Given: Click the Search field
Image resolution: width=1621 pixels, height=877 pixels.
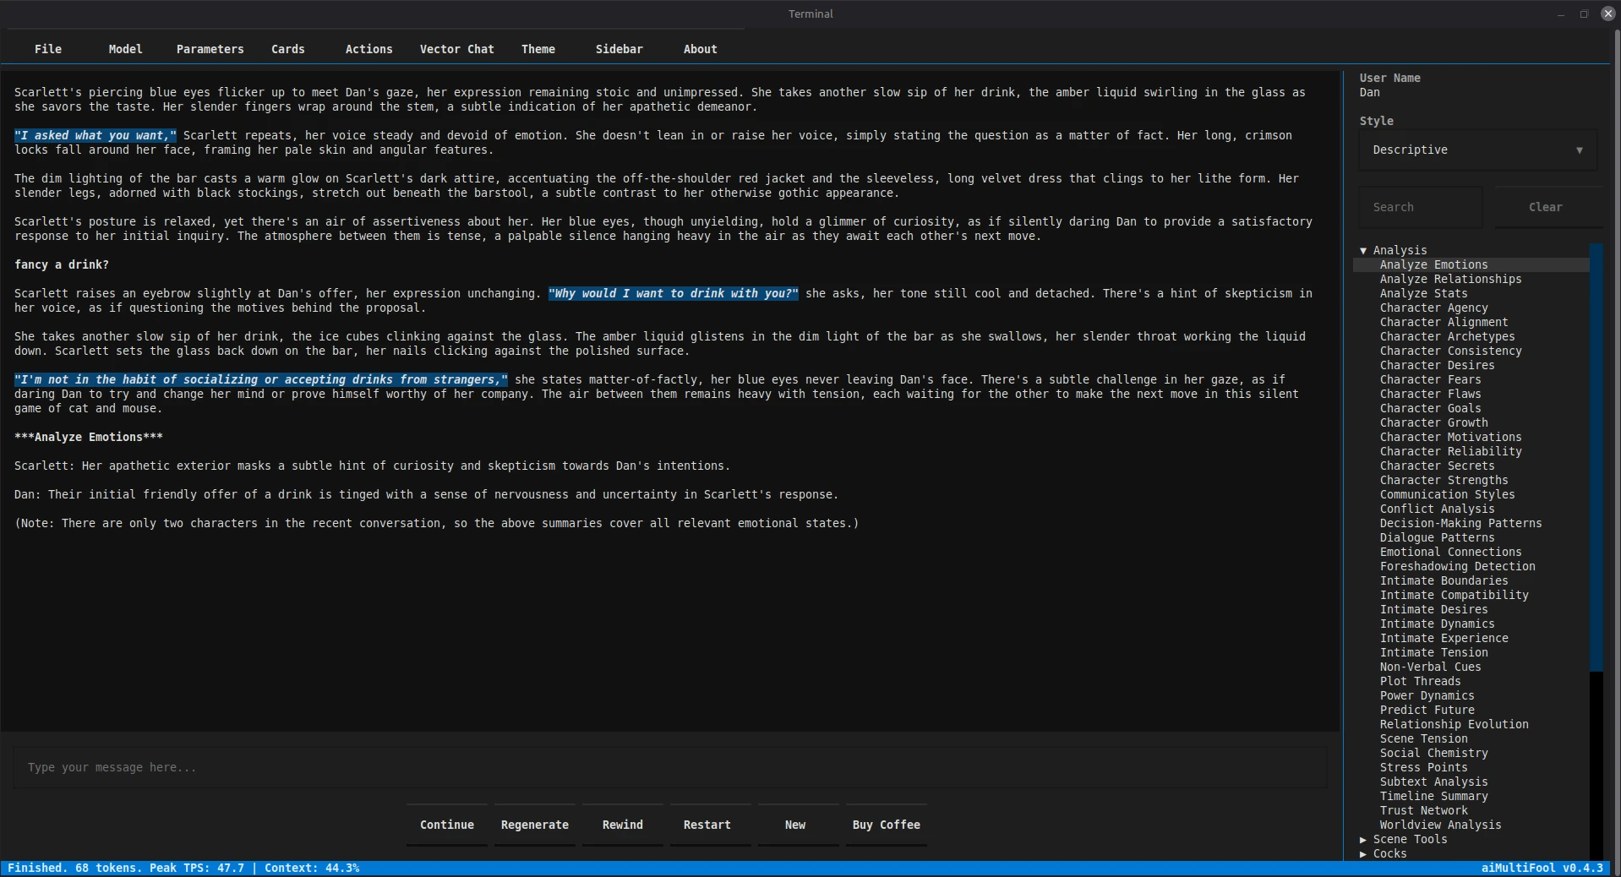Looking at the screenshot, I should [x=1420, y=206].
